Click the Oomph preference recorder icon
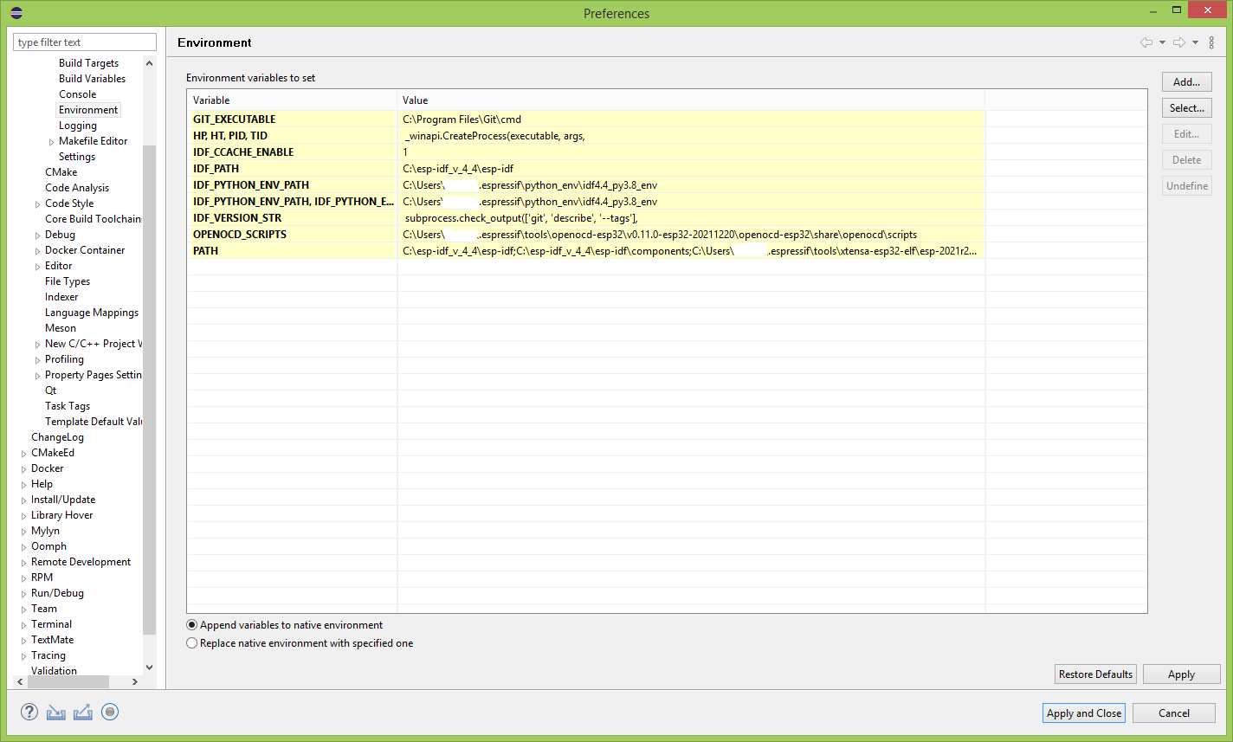This screenshot has height=742, width=1233. (110, 712)
